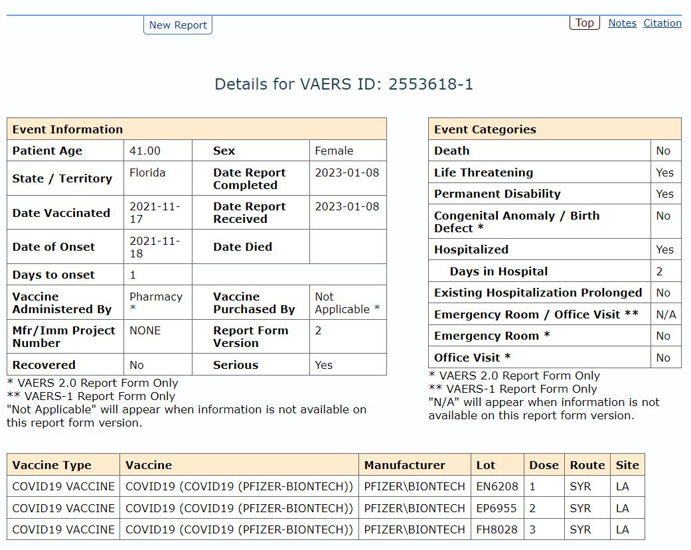Click Congenital Anomaly / Birth Defect label

[516, 222]
